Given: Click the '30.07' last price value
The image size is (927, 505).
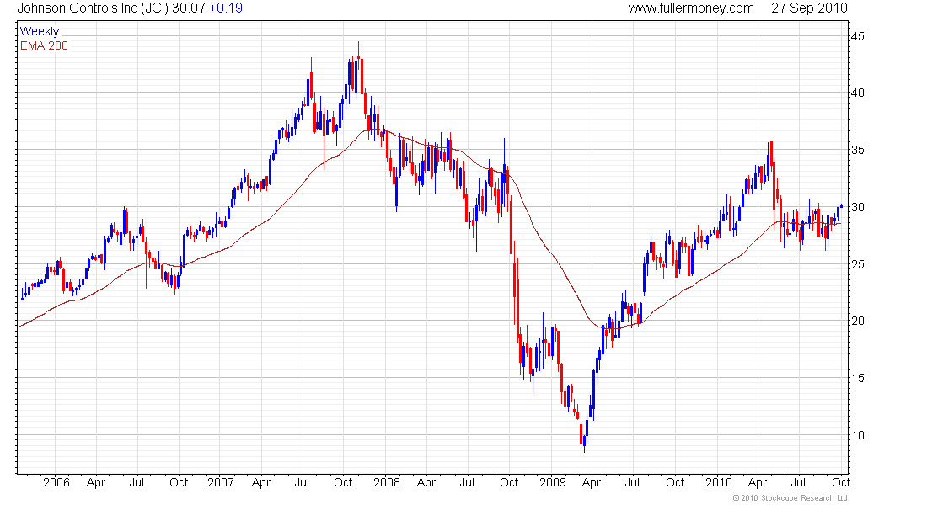Looking at the screenshot, I should pos(188,8).
